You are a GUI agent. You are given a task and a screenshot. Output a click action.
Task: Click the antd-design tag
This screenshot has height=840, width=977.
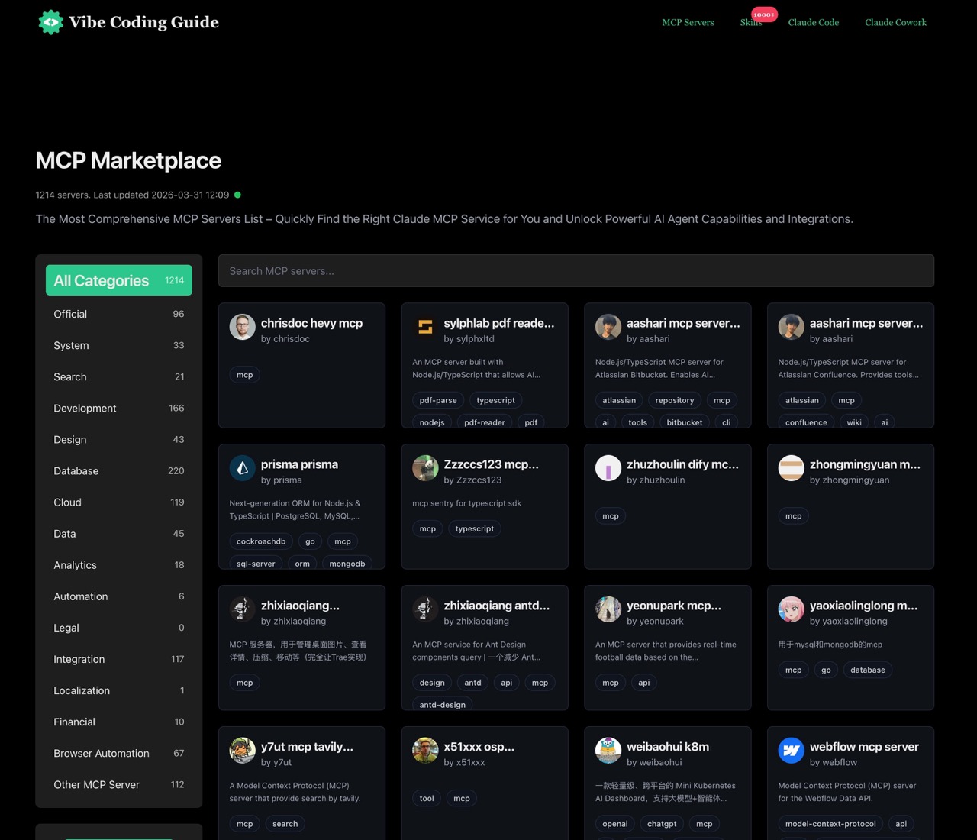coord(443,705)
